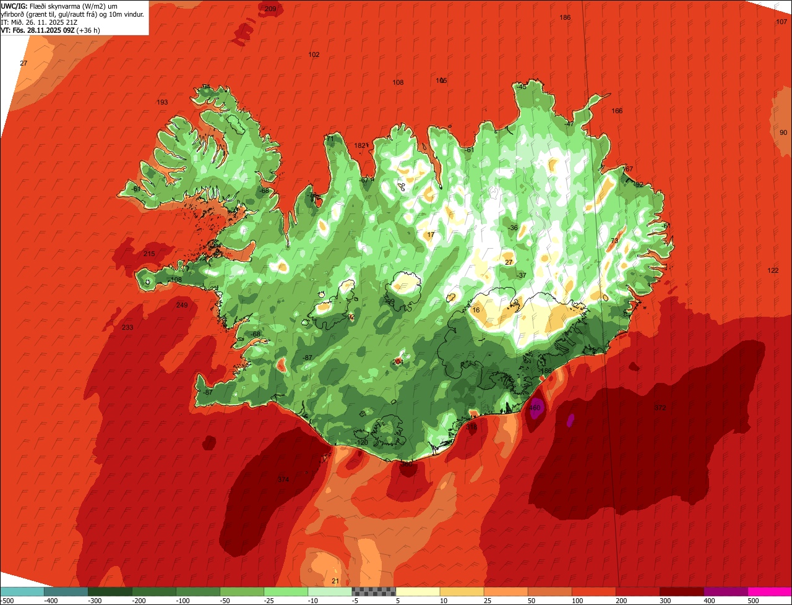
Task: Select the red legend swatch between 200 and 300
Action: [637, 591]
